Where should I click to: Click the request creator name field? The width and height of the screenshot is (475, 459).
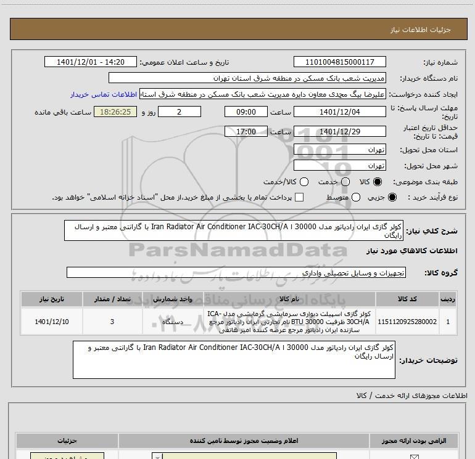tap(263, 94)
